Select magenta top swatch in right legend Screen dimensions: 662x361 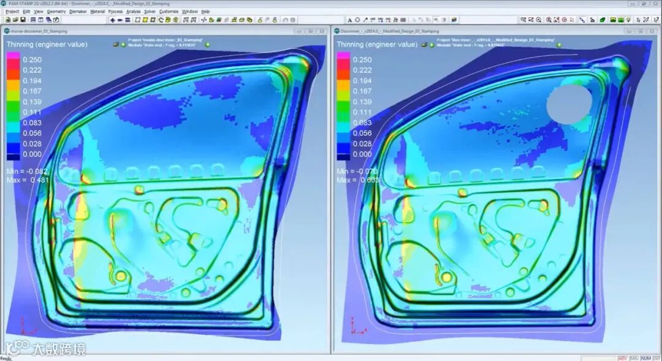343,55
